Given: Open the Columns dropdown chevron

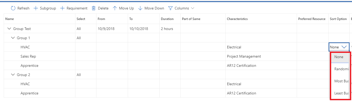Looking at the screenshot, I should [x=193, y=8].
